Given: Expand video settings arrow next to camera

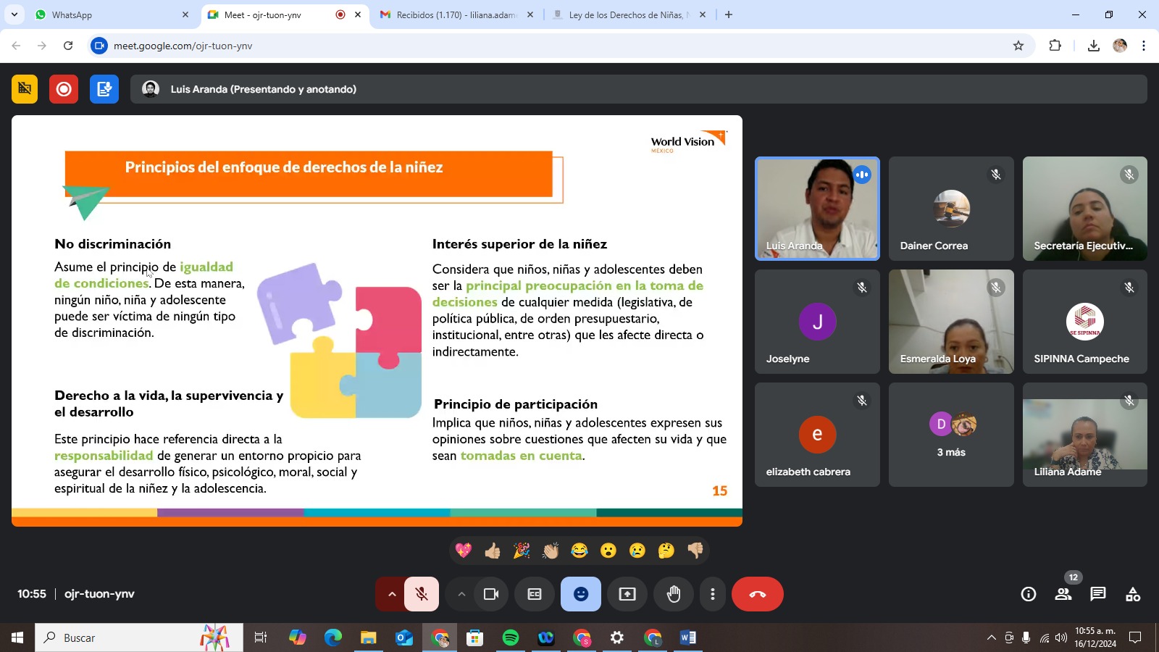Looking at the screenshot, I should point(461,594).
